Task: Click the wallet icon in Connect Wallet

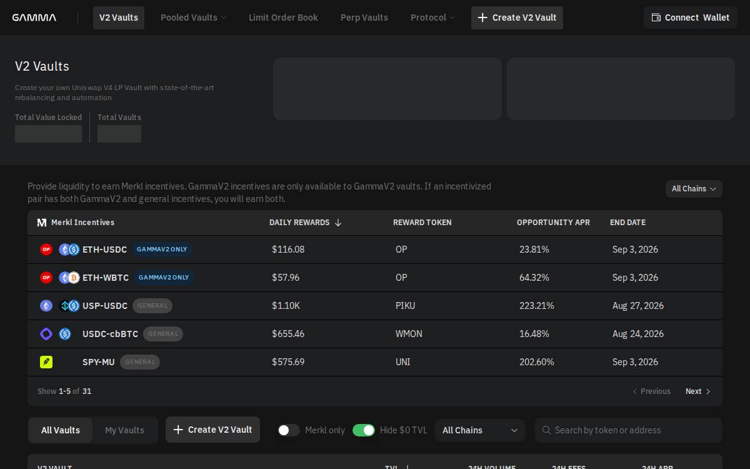Action: 656,18
